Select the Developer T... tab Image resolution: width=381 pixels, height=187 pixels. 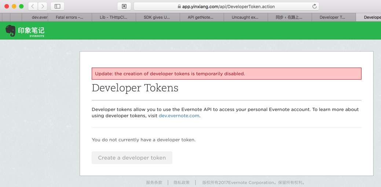(x=334, y=18)
